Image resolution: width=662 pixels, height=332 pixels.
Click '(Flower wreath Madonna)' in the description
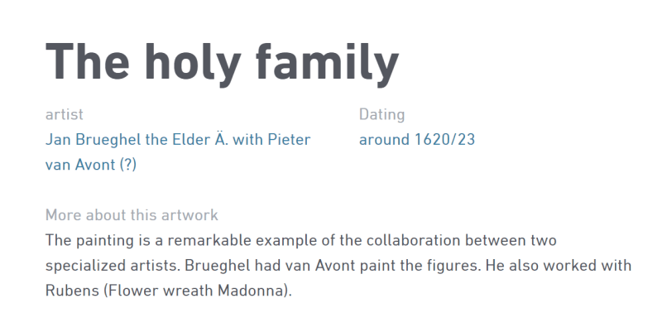[x=198, y=291]
